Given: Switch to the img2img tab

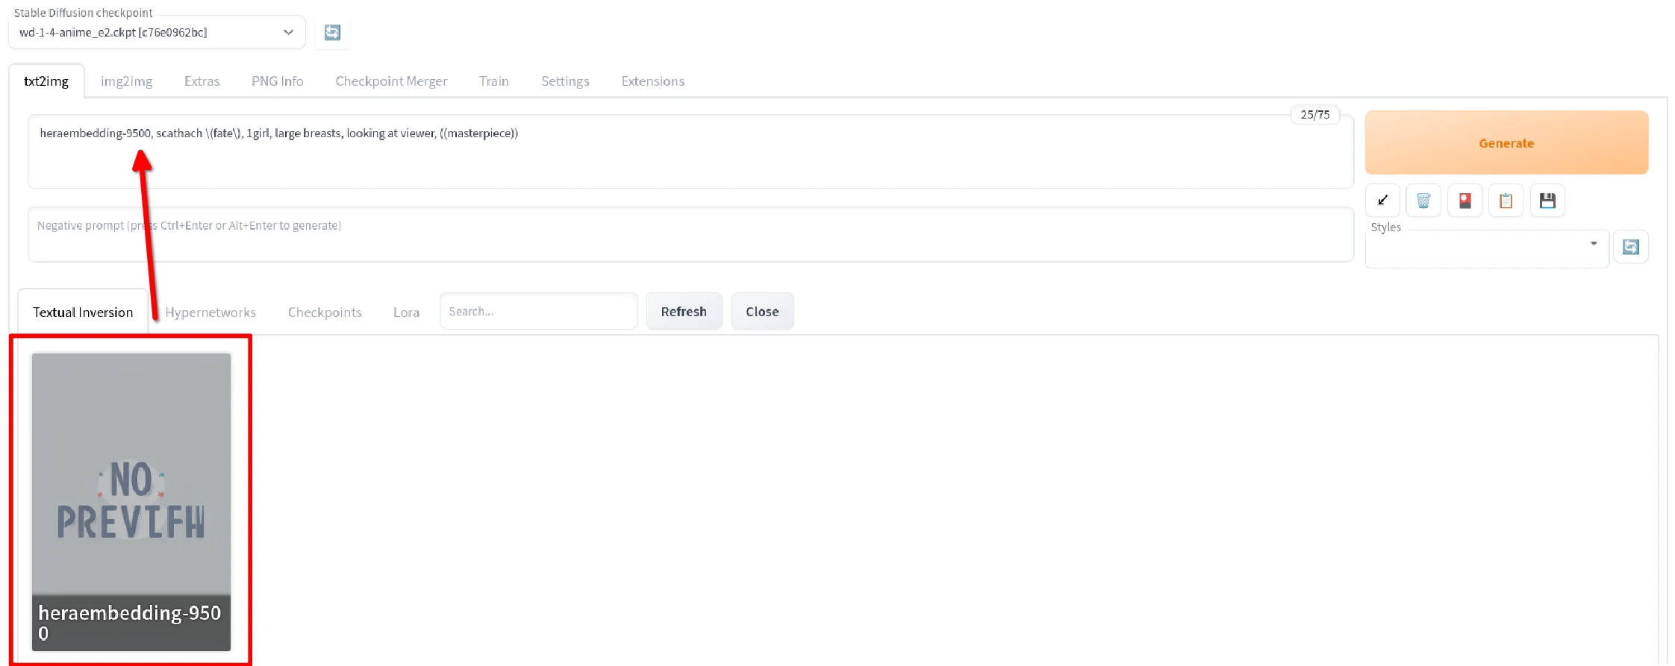Looking at the screenshot, I should pos(126,81).
